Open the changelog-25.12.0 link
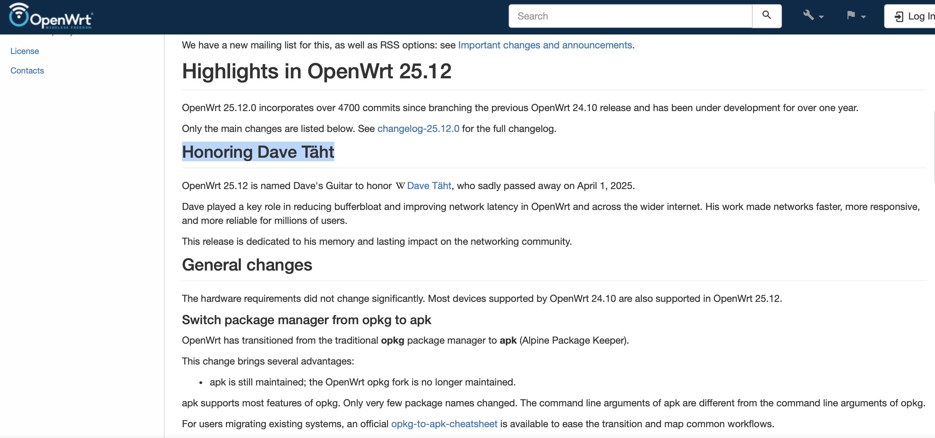Image resolution: width=935 pixels, height=438 pixels. pyautogui.click(x=418, y=129)
